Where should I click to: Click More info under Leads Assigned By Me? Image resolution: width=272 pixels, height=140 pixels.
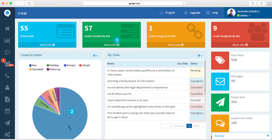coord(240,45)
